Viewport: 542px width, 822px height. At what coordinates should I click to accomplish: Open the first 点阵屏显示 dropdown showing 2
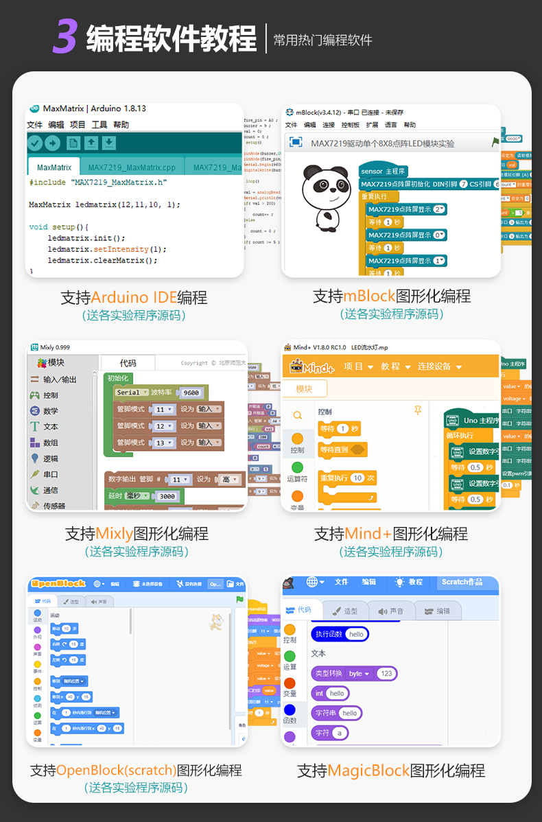pyautogui.click(x=439, y=209)
